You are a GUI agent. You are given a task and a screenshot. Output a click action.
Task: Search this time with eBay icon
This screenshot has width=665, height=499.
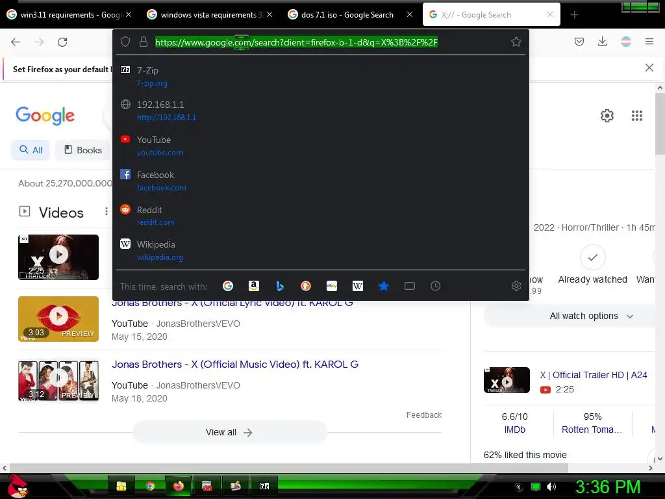click(332, 286)
